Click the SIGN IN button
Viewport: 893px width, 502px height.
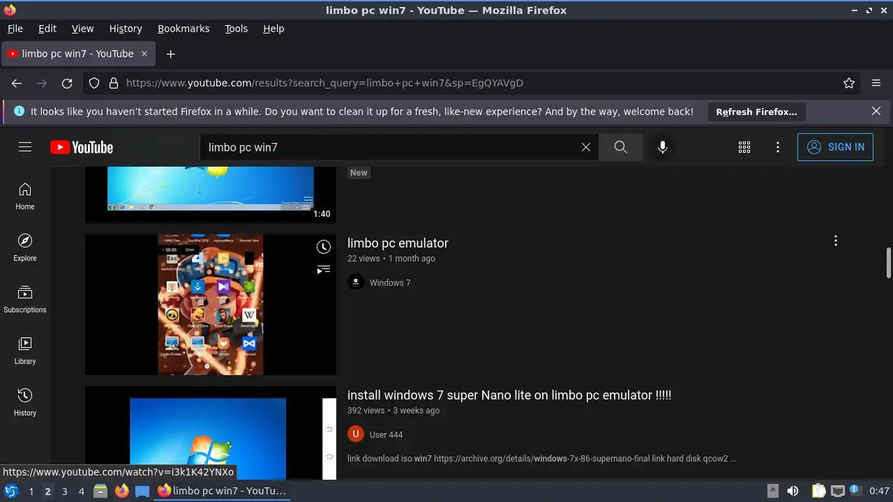pos(835,147)
